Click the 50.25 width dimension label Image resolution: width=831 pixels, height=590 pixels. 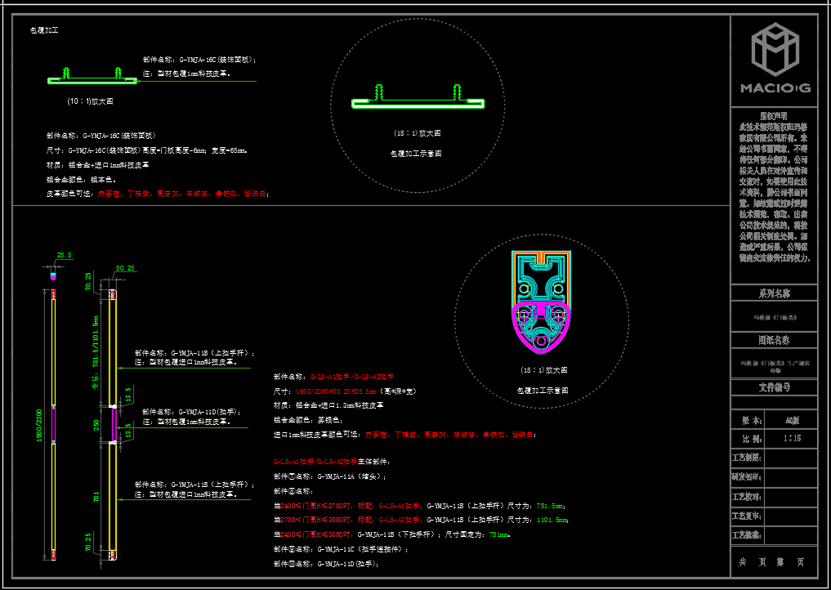(126, 268)
